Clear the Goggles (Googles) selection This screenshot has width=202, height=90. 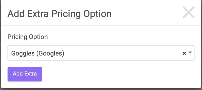184,53
